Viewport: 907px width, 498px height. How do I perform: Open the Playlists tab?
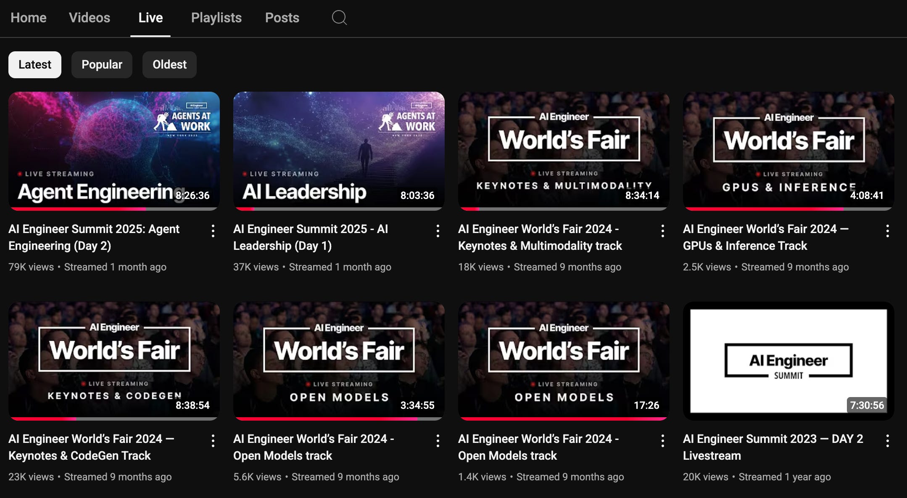216,18
